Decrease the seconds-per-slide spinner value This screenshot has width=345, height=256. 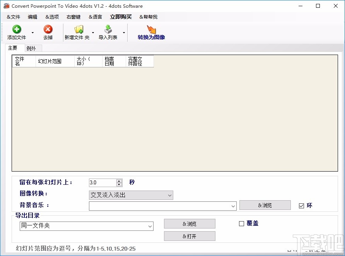pos(119,184)
